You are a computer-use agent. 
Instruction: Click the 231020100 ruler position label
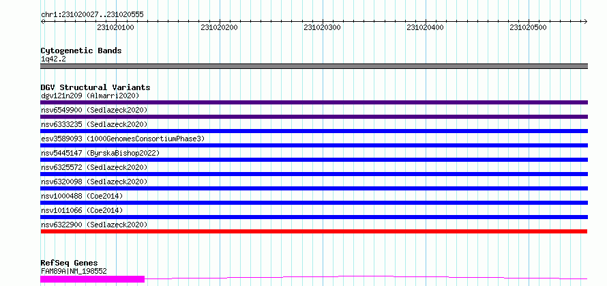coord(116,27)
